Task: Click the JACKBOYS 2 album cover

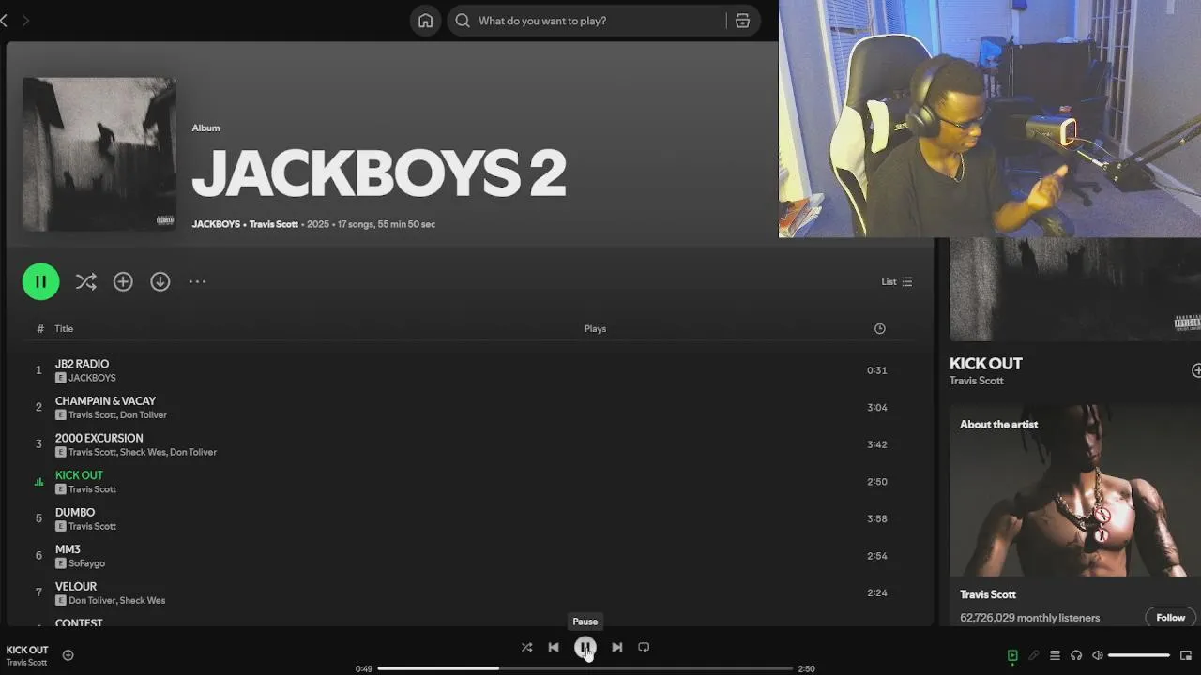Action: [x=99, y=154]
